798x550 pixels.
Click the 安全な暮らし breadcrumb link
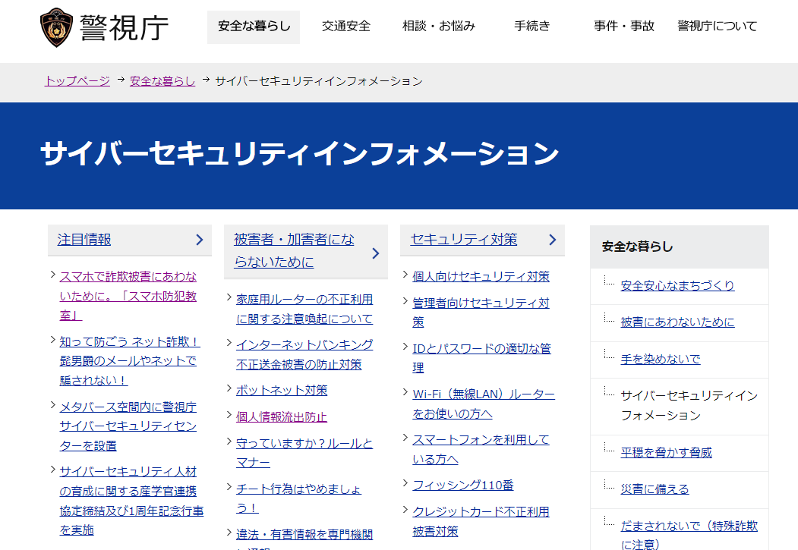tap(162, 81)
